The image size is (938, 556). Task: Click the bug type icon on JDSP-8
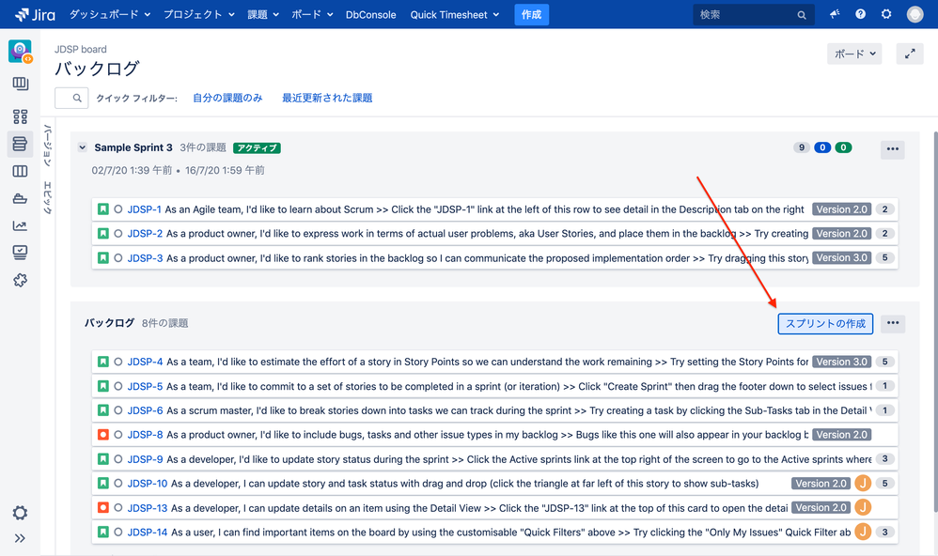(102, 435)
